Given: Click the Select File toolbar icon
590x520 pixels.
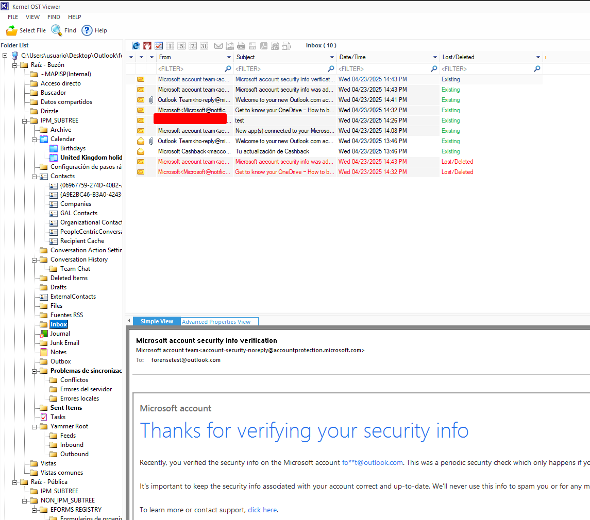Looking at the screenshot, I should (12, 30).
